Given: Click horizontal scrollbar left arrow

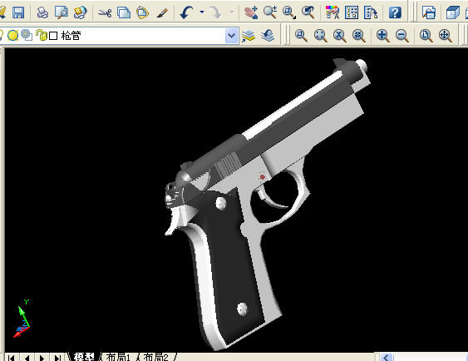Looking at the screenshot, I should pyautogui.click(x=387, y=357).
